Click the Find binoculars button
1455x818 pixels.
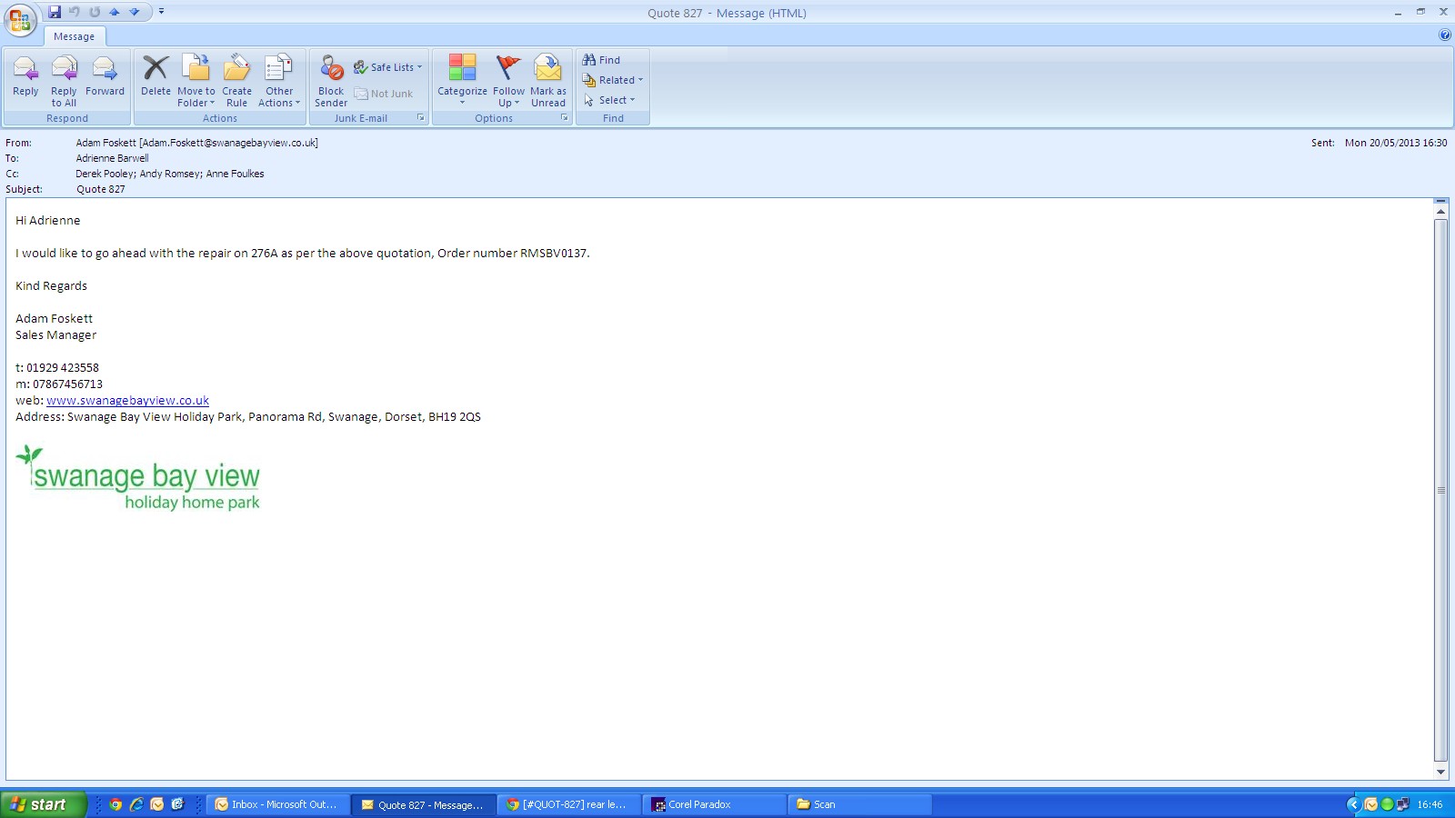(601, 60)
